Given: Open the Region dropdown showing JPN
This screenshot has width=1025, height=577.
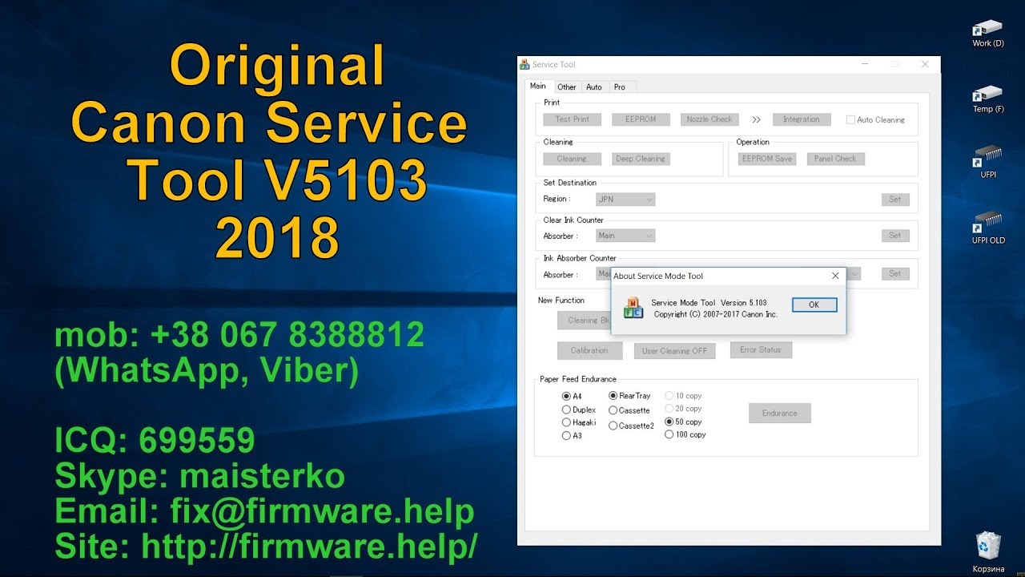Looking at the screenshot, I should (625, 199).
